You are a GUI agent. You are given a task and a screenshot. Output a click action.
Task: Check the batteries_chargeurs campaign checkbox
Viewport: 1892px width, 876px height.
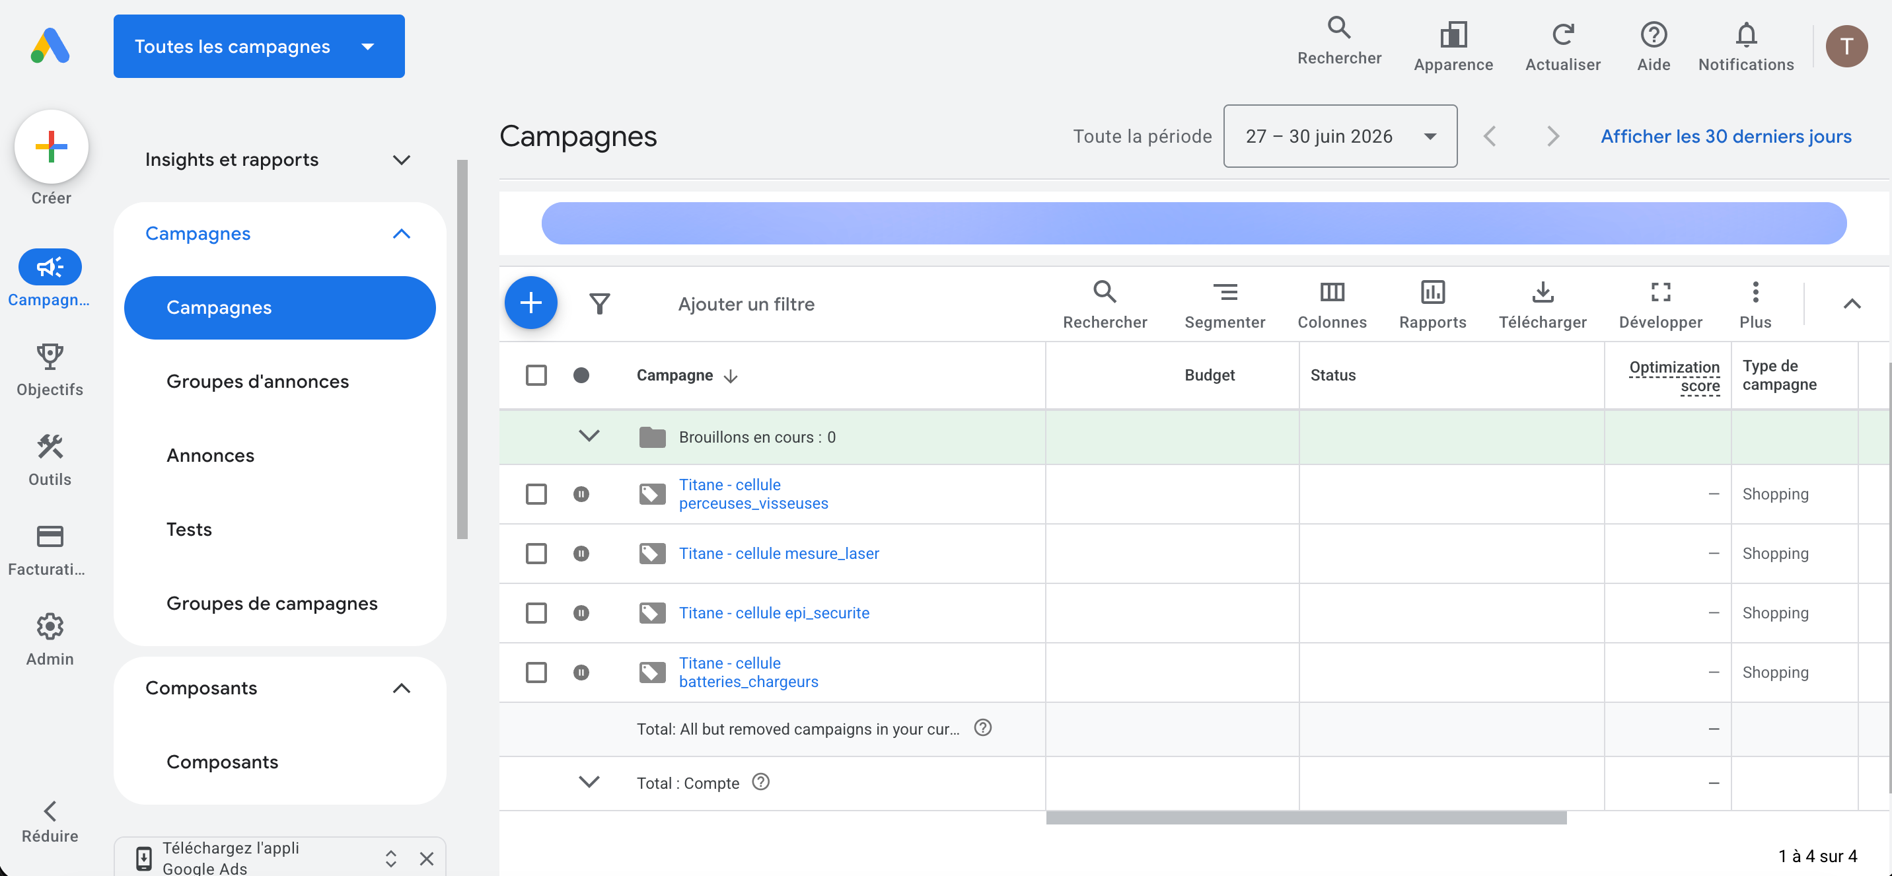tap(536, 673)
